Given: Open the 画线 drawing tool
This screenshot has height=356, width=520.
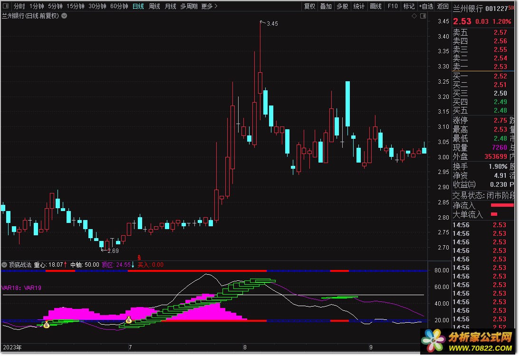Looking at the screenshot, I should click(x=376, y=6).
